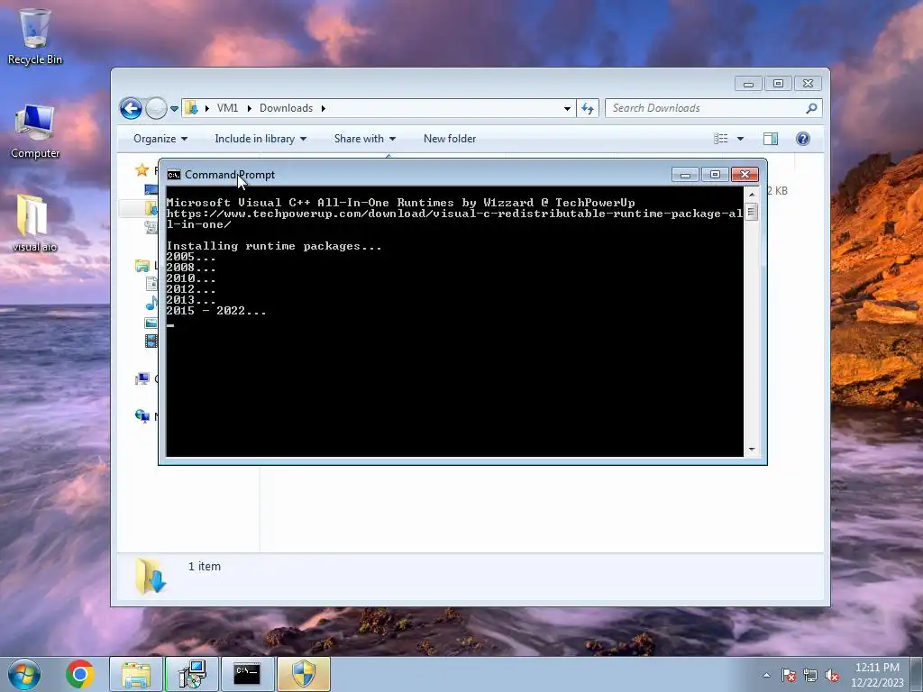Click the Explorer Back navigation button
The width and height of the screenshot is (923, 692).
tap(131, 108)
